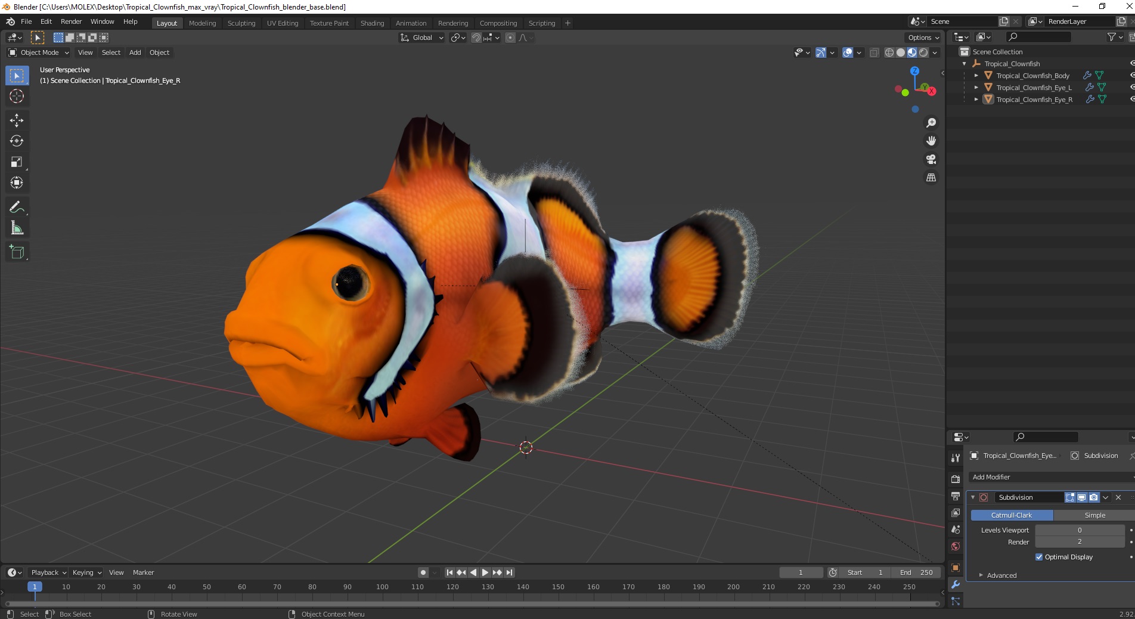Click the Zoom viewport icon

click(x=931, y=123)
